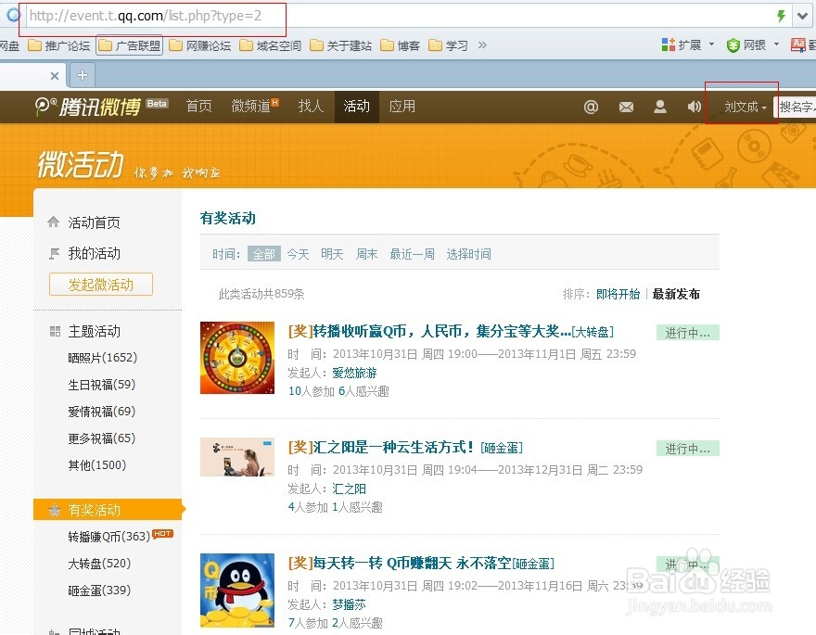Show more bookmarks with the » chevron
Screen dimensions: 816x635
[482, 45]
